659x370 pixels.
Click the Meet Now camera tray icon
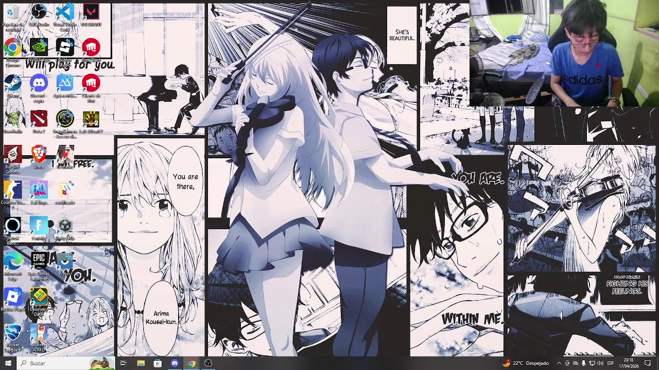coord(567,363)
